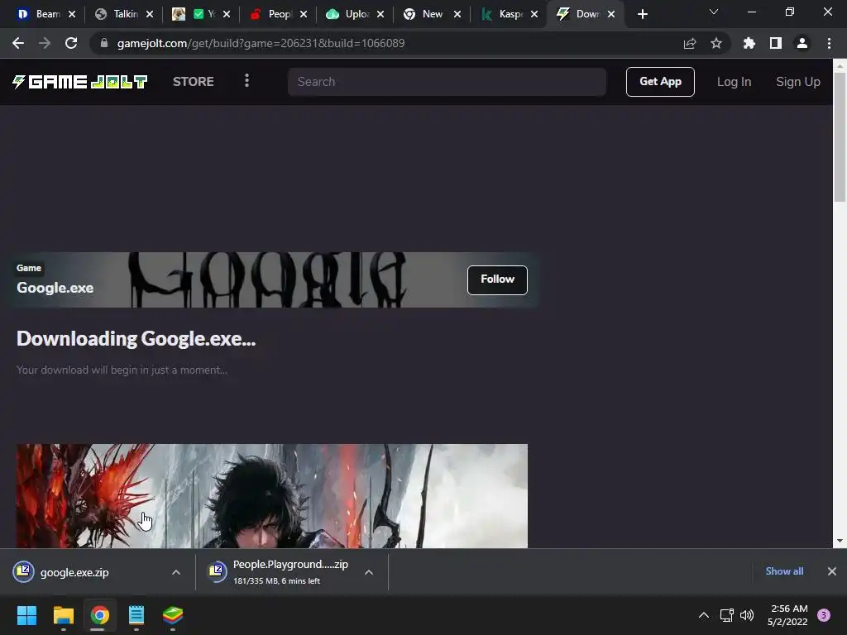The height and width of the screenshot is (635, 847).
Task: Open BlueStacks from the taskbar
Action: (x=173, y=615)
